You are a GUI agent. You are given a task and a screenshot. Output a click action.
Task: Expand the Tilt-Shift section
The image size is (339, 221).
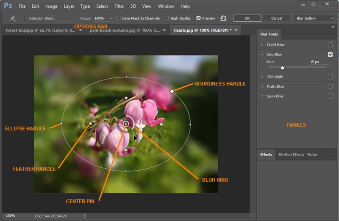coord(262,77)
